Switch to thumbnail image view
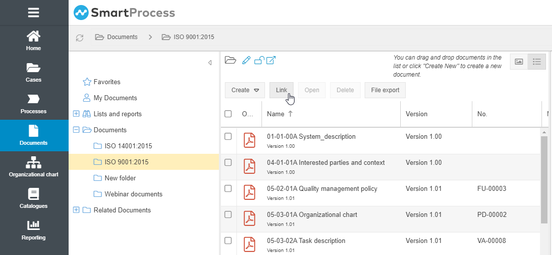Viewport: 552px width, 255px height. (519, 62)
